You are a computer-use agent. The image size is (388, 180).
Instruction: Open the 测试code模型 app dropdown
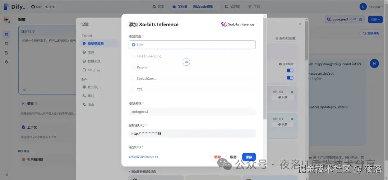204,7
